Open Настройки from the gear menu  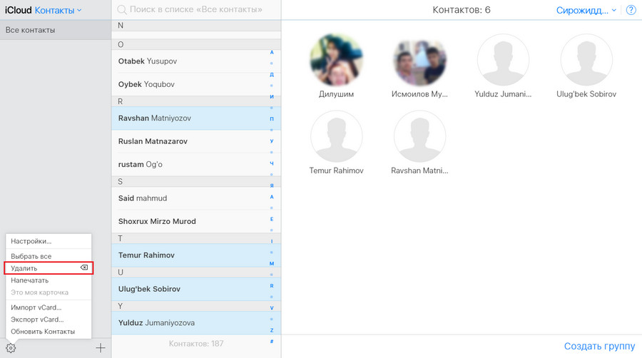(x=31, y=241)
